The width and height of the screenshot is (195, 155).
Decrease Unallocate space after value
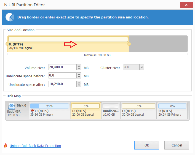79,85
